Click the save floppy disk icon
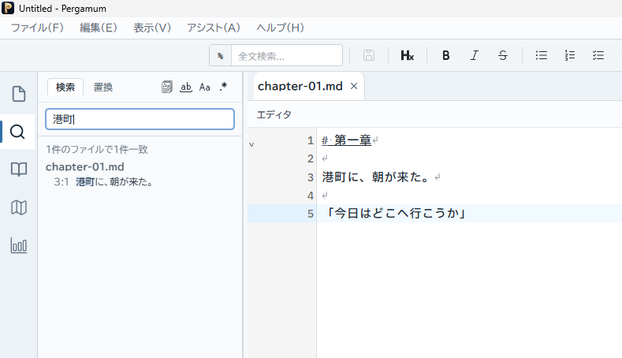The image size is (622, 358). click(x=368, y=55)
